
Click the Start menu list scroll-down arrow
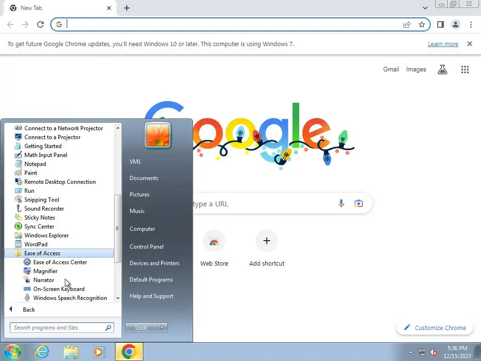118,298
